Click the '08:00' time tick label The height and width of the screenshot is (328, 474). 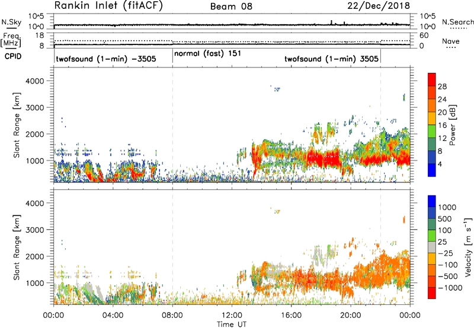coord(172,316)
